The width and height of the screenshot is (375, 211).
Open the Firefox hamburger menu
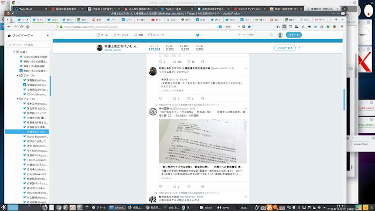342,27
